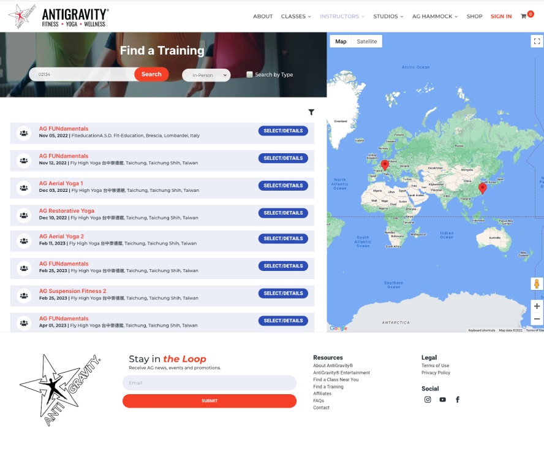
Task: Open Privacy Policy footer link
Action: pos(436,373)
